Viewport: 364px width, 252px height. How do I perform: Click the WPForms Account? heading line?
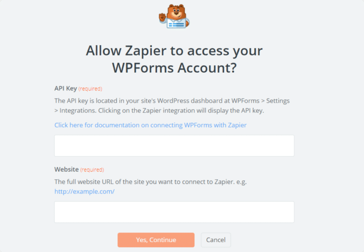click(174, 68)
